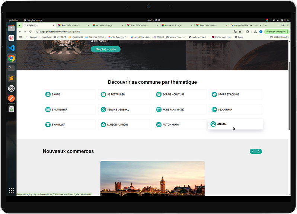Click the page vertical scrollbar
The height and width of the screenshot is (214, 297).
click(290, 96)
